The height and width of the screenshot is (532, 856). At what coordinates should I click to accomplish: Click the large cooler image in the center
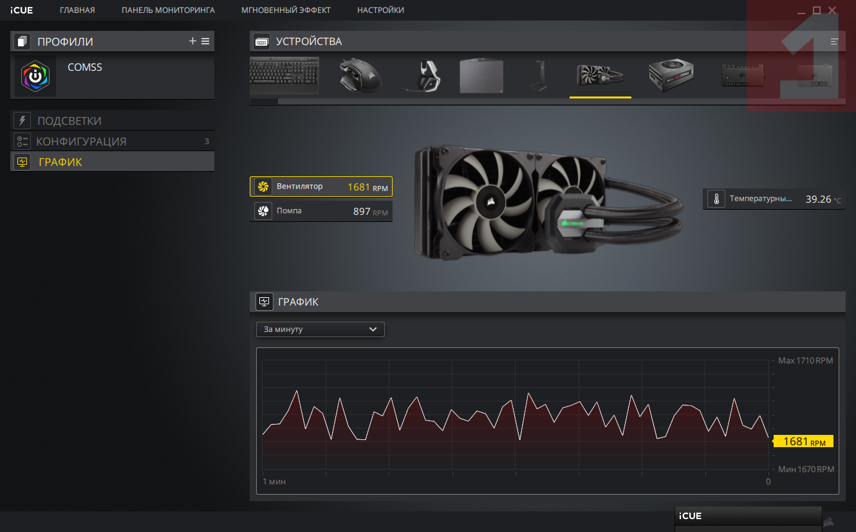pos(548,204)
